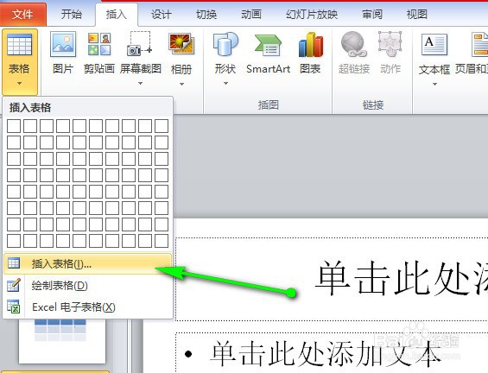Open the 文件 (File) tab
Viewport: 488px width, 373px height.
point(22,15)
